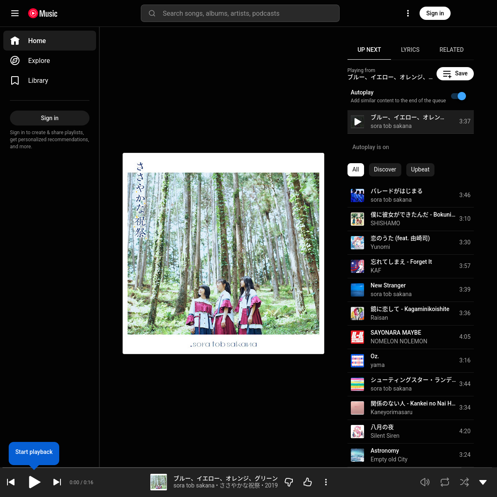Skip to the next track
The width and height of the screenshot is (497, 497).
57,482
